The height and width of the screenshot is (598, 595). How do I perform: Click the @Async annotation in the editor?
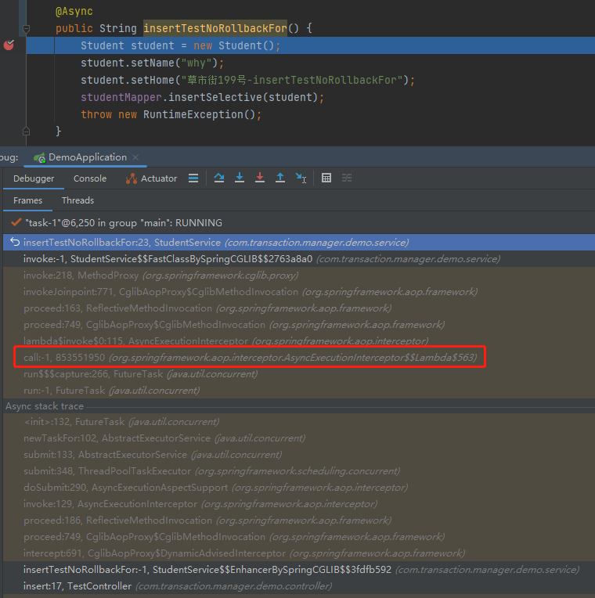pos(74,12)
